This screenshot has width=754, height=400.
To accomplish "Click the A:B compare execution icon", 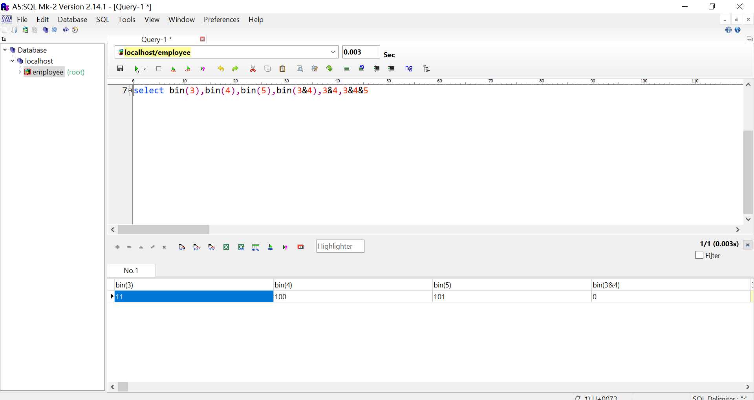I will [173, 69].
